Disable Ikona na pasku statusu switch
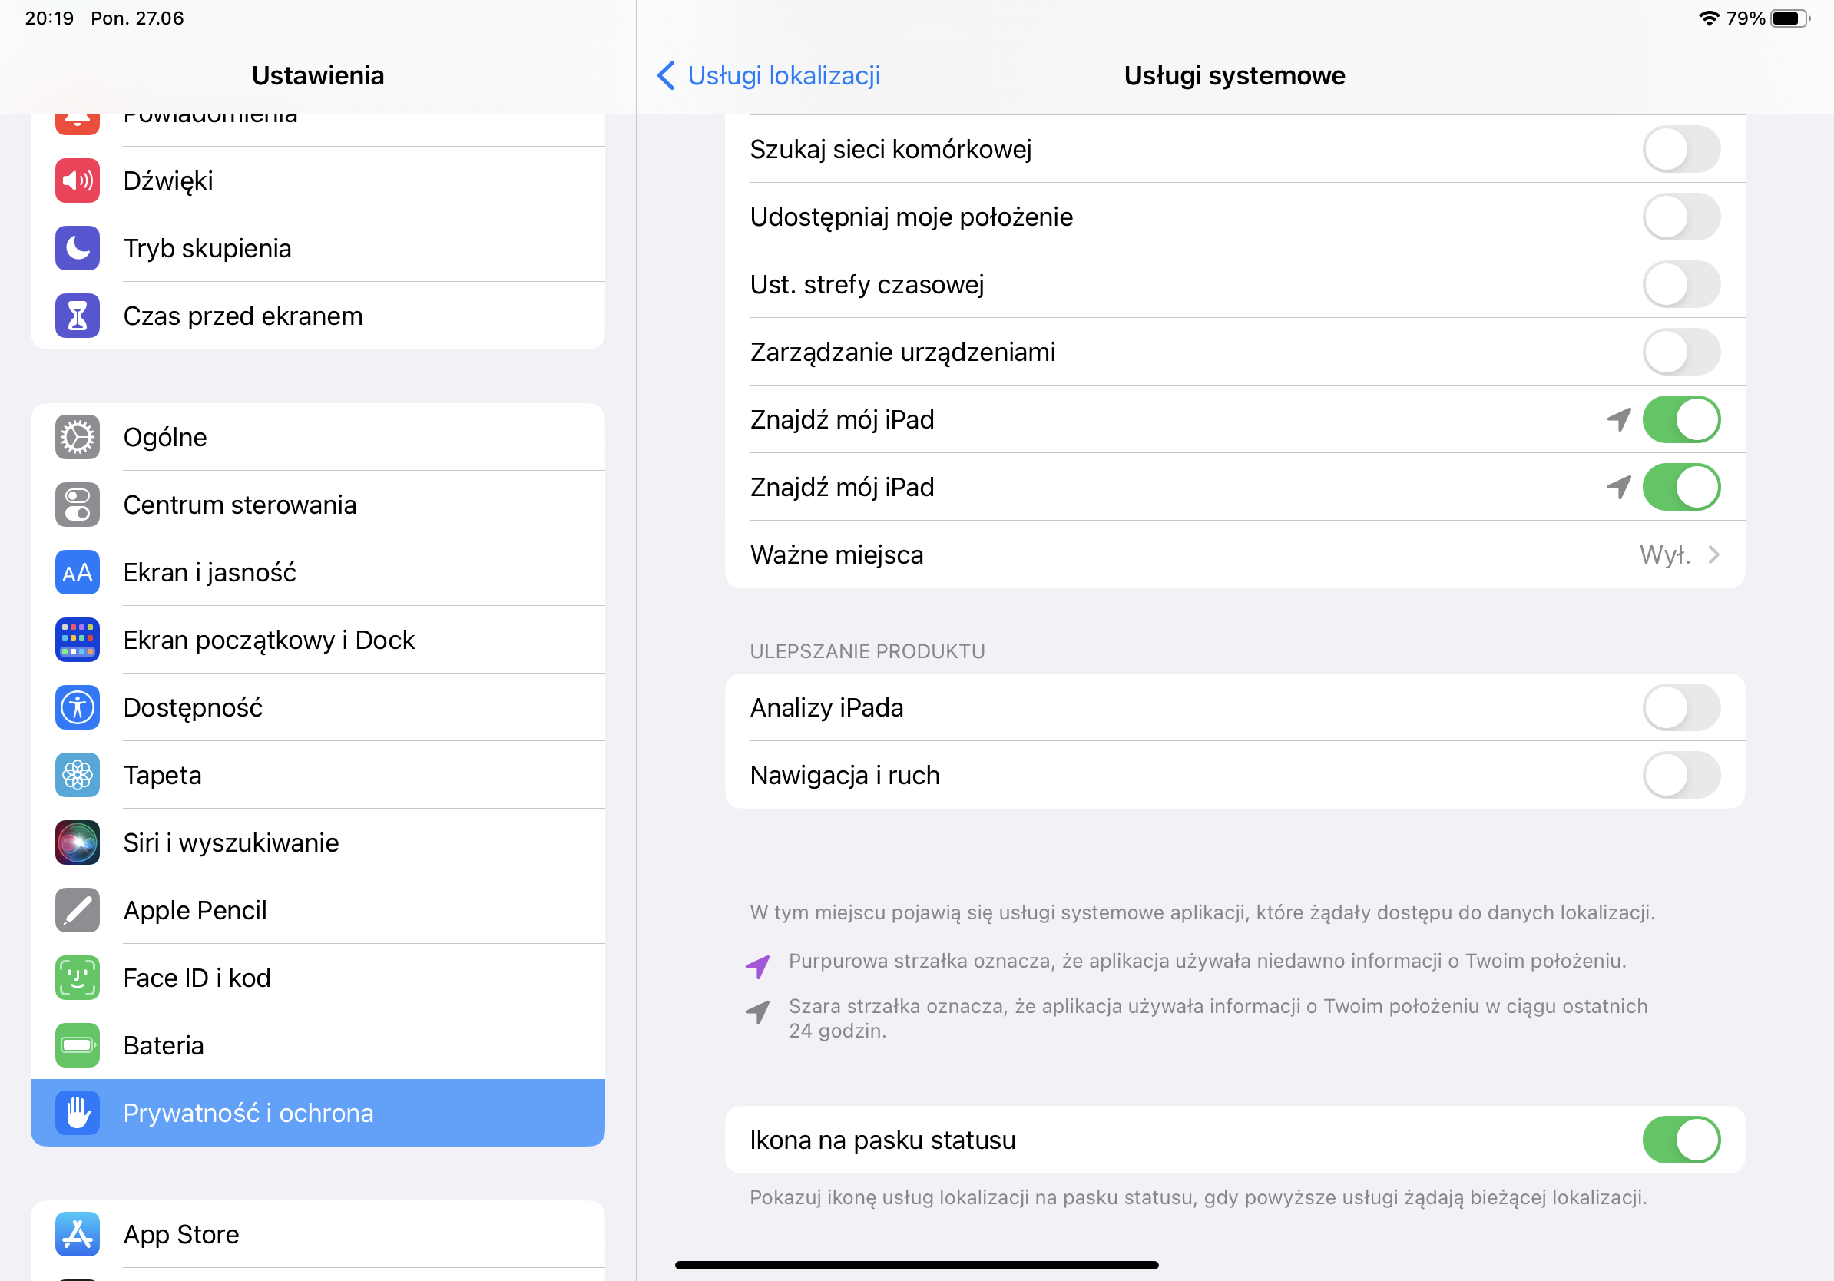 click(x=1680, y=1140)
